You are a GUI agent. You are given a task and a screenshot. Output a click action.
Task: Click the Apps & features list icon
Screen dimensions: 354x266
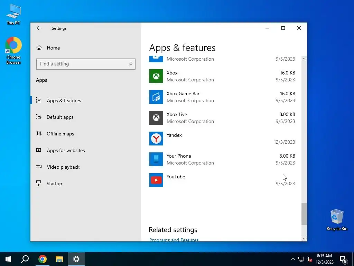click(39, 100)
